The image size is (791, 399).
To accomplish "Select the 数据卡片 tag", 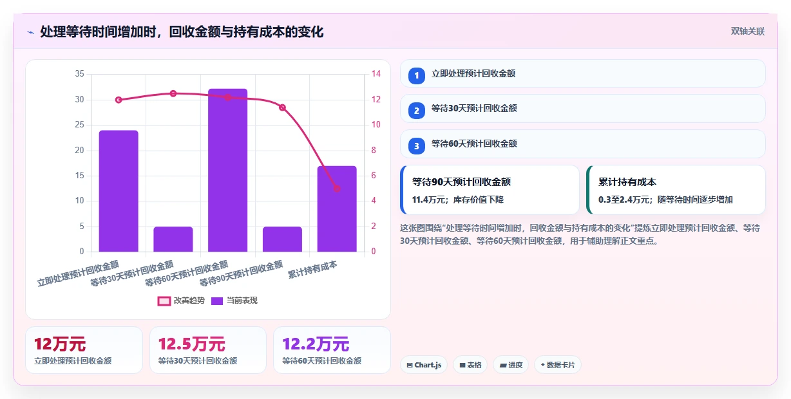I will coord(558,365).
